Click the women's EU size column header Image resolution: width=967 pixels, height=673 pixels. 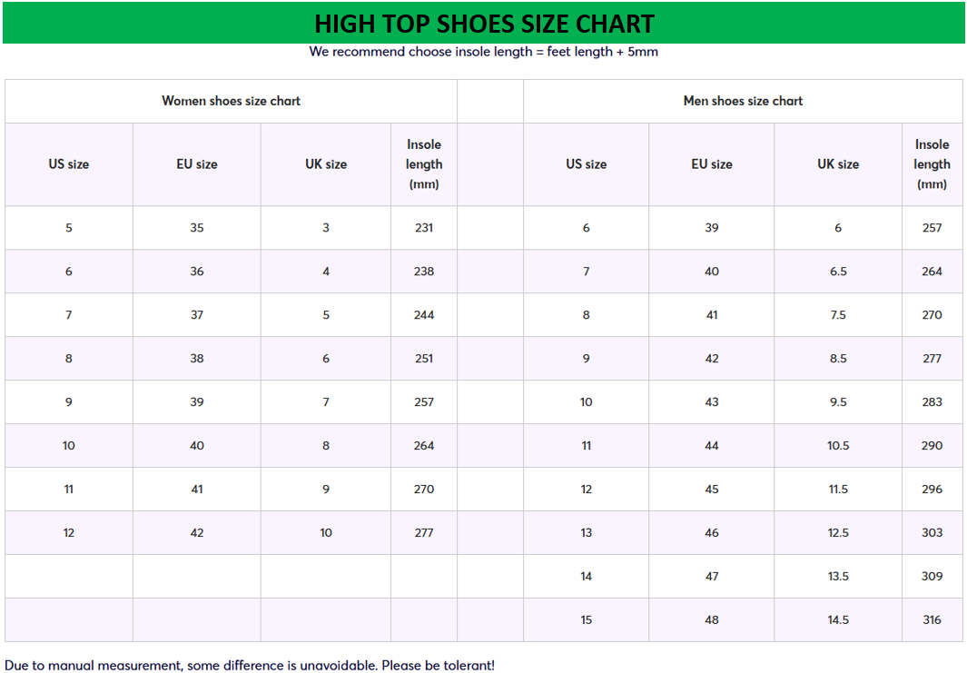pyautogui.click(x=197, y=164)
